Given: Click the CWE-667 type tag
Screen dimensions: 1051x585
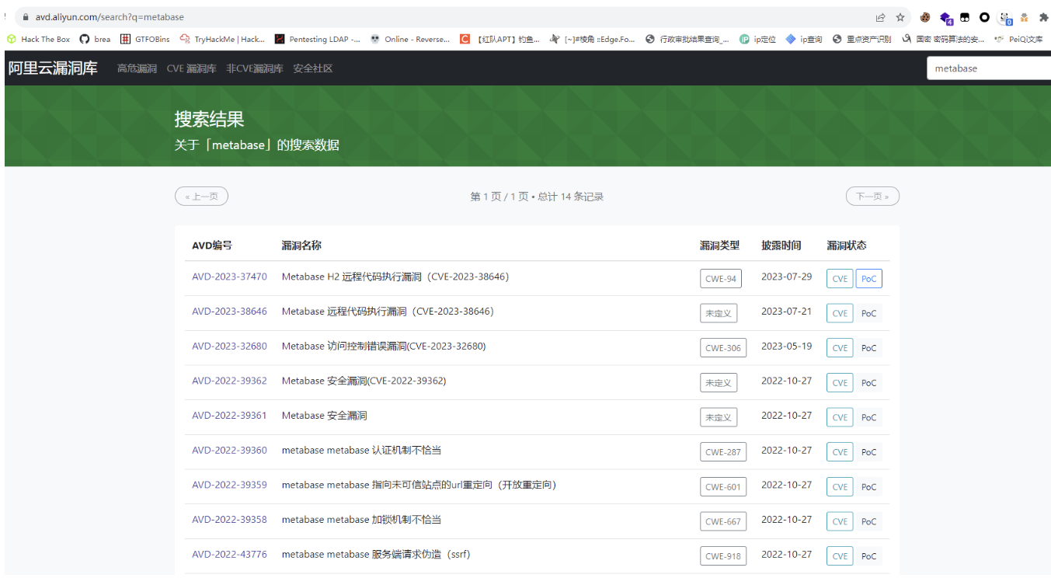Looking at the screenshot, I should 723,521.
